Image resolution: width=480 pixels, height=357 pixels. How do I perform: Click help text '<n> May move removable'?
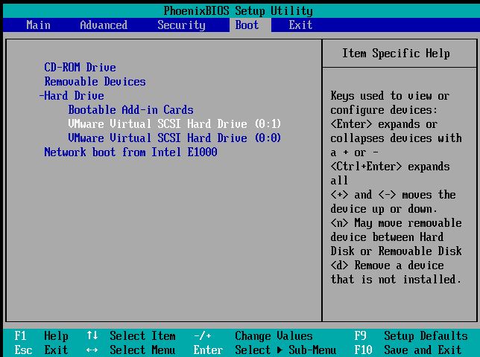tap(396, 223)
